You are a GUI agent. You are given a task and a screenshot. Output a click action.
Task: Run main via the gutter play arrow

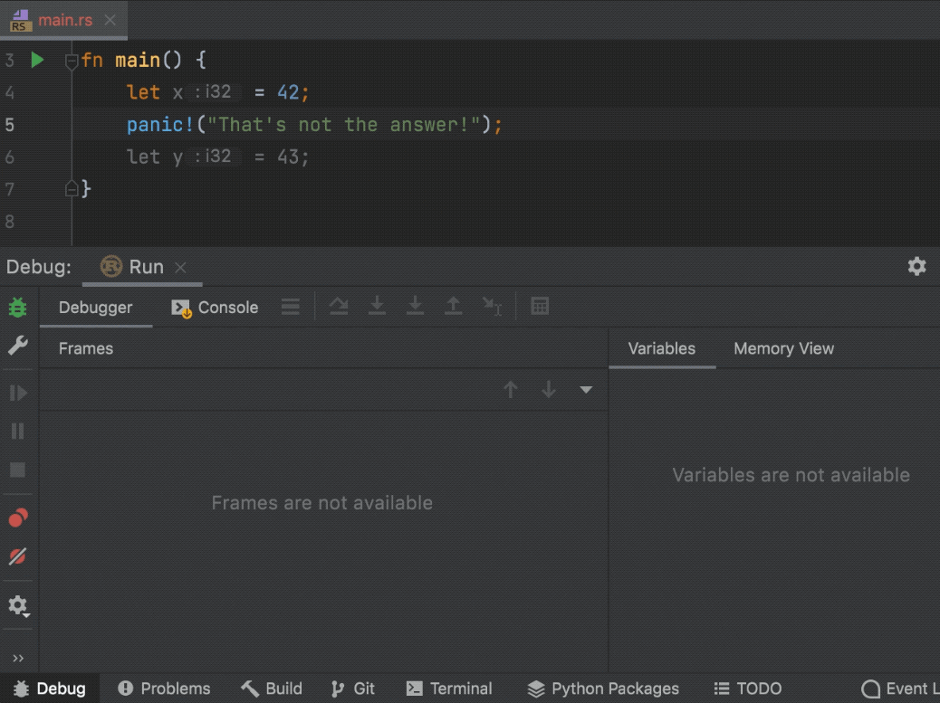[36, 60]
